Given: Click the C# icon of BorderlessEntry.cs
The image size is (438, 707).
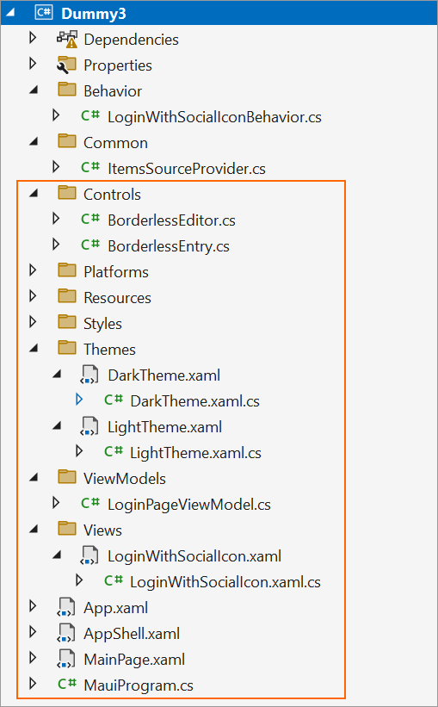Looking at the screenshot, I should (x=90, y=245).
